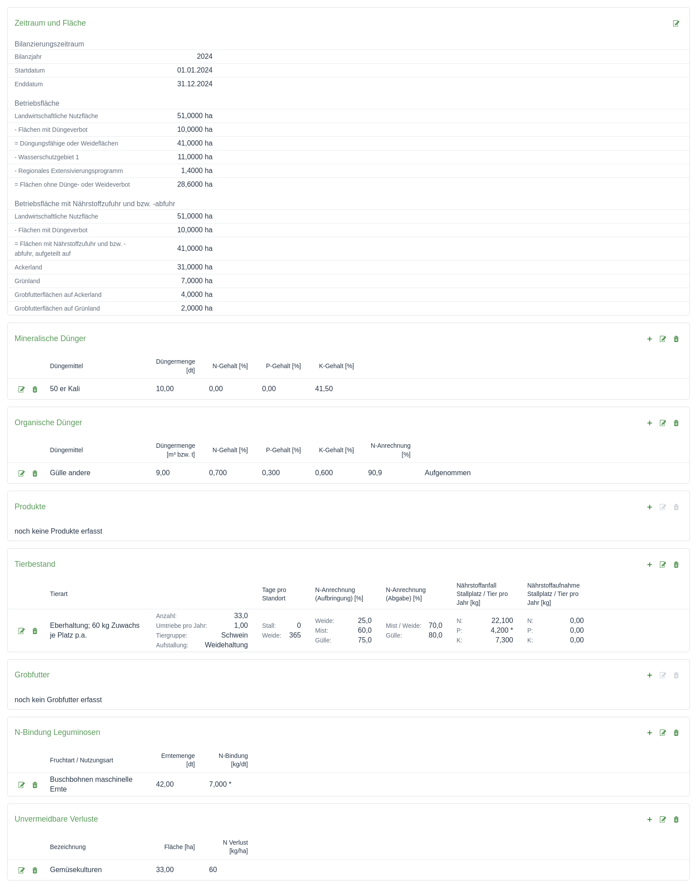Click the Gülle andere fertilizer name

[x=70, y=473]
